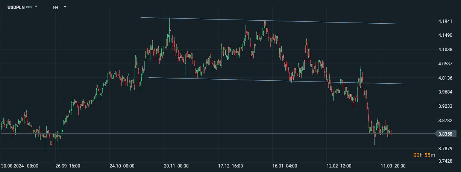
Task: Click the 3.9684 price axis label
Action: point(446,92)
